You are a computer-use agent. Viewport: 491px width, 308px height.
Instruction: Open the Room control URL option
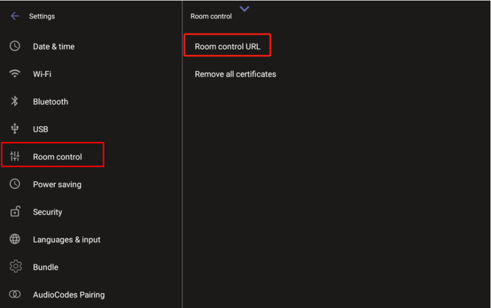coord(228,46)
